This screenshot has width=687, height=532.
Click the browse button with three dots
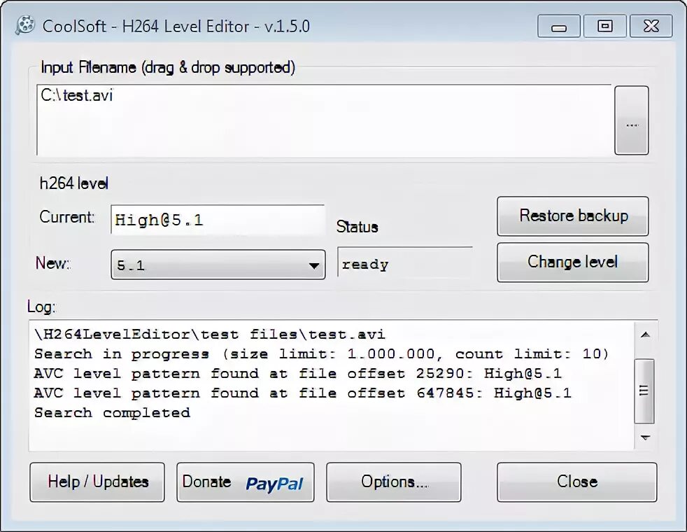631,120
